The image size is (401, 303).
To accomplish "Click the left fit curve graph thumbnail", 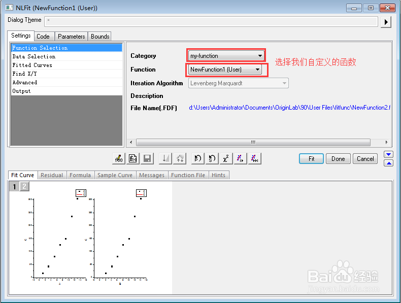I will click(56, 238).
